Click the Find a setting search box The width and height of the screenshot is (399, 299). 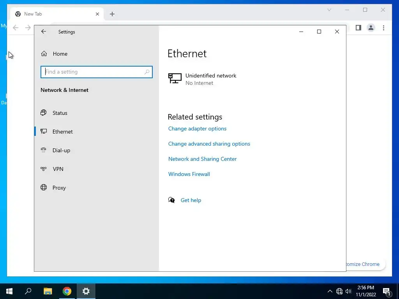97,72
